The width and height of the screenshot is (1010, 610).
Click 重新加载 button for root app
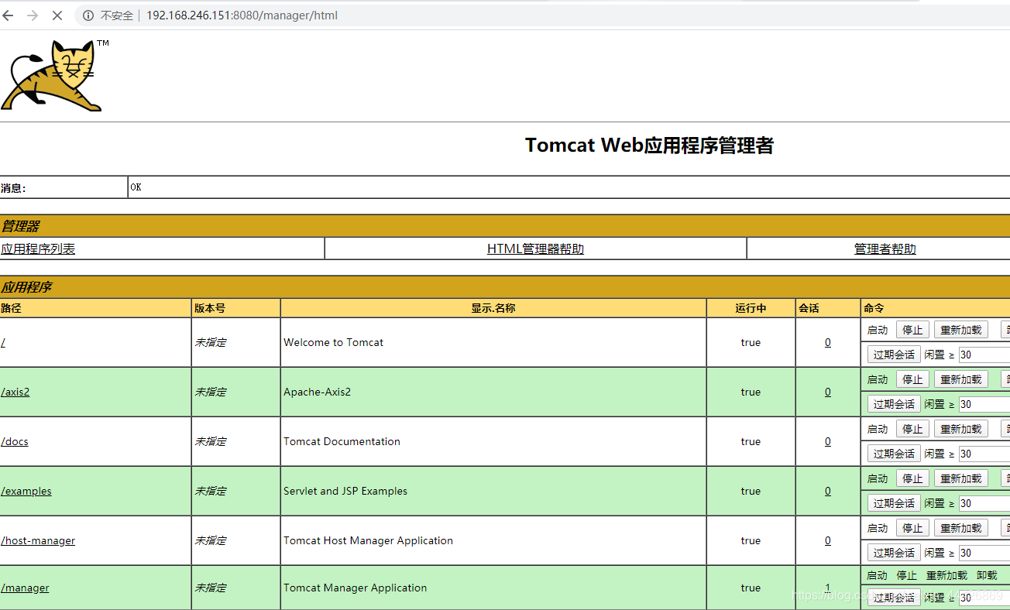pos(960,330)
